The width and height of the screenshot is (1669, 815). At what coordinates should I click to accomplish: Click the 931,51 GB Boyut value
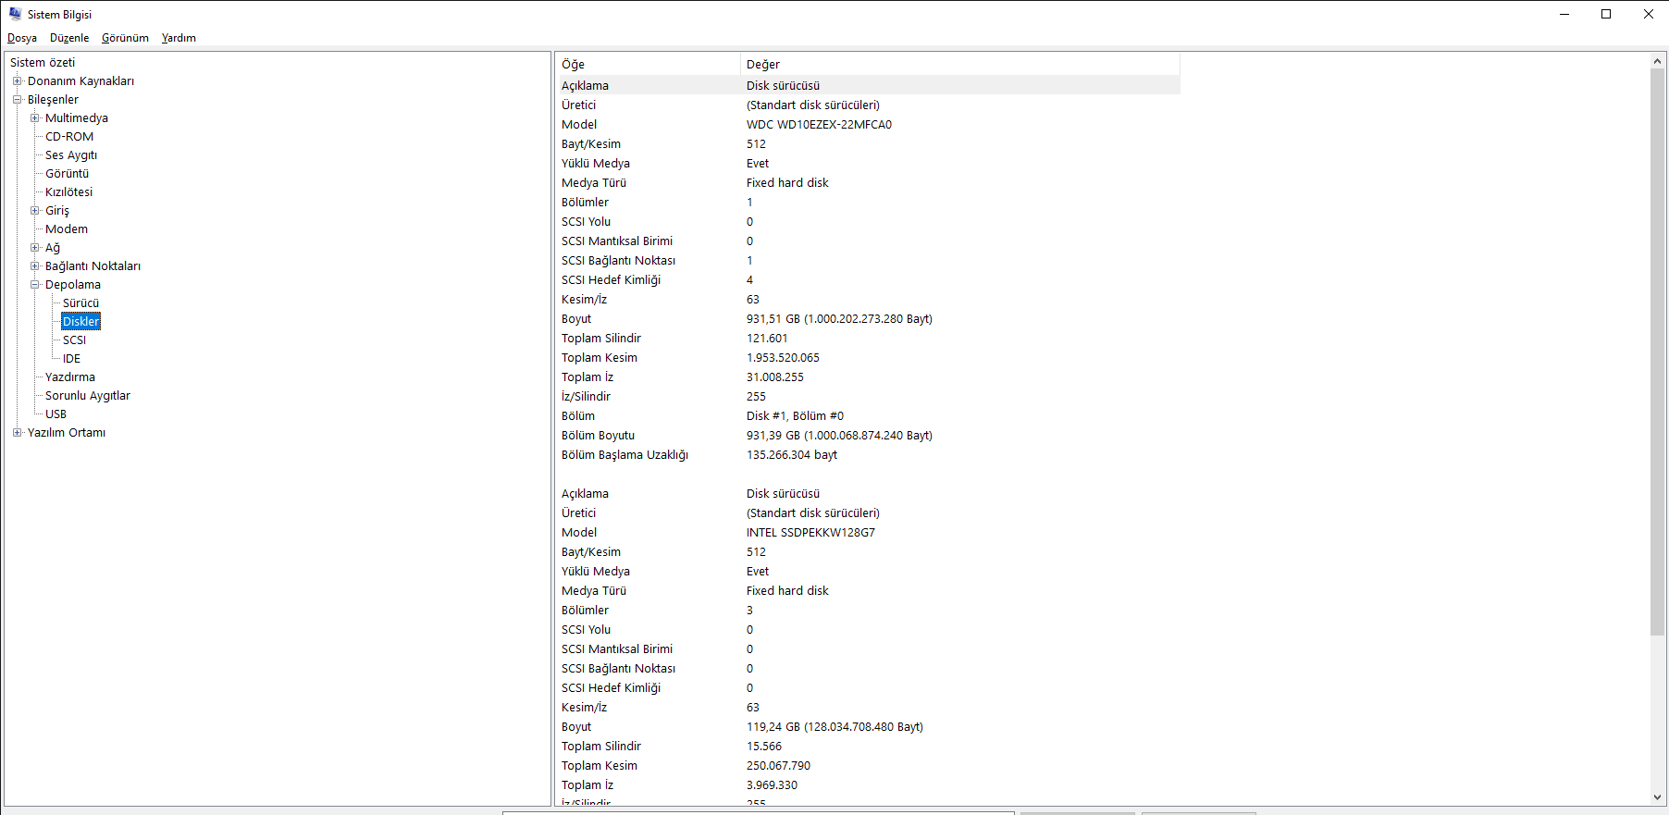[x=839, y=319]
